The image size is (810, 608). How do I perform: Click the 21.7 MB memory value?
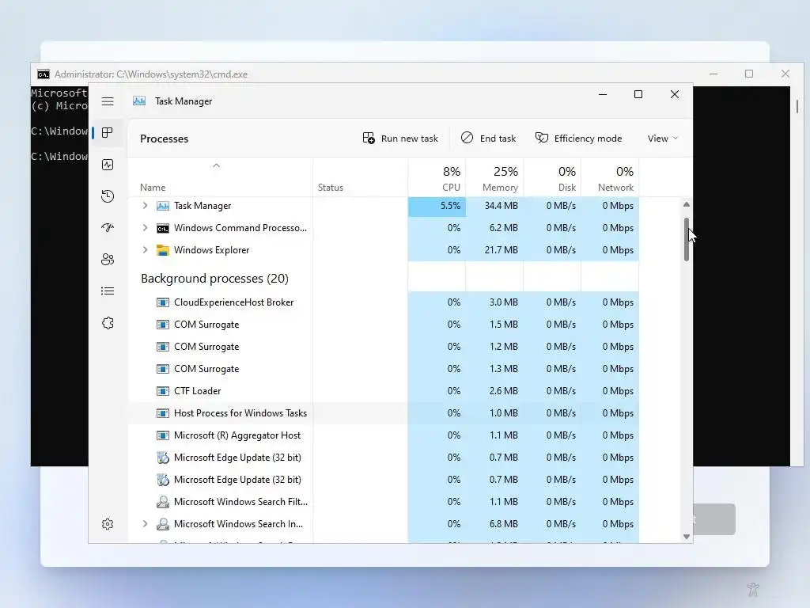pos(501,250)
